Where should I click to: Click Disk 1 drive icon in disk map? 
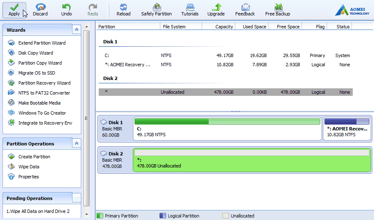pyautogui.click(x=104, y=122)
